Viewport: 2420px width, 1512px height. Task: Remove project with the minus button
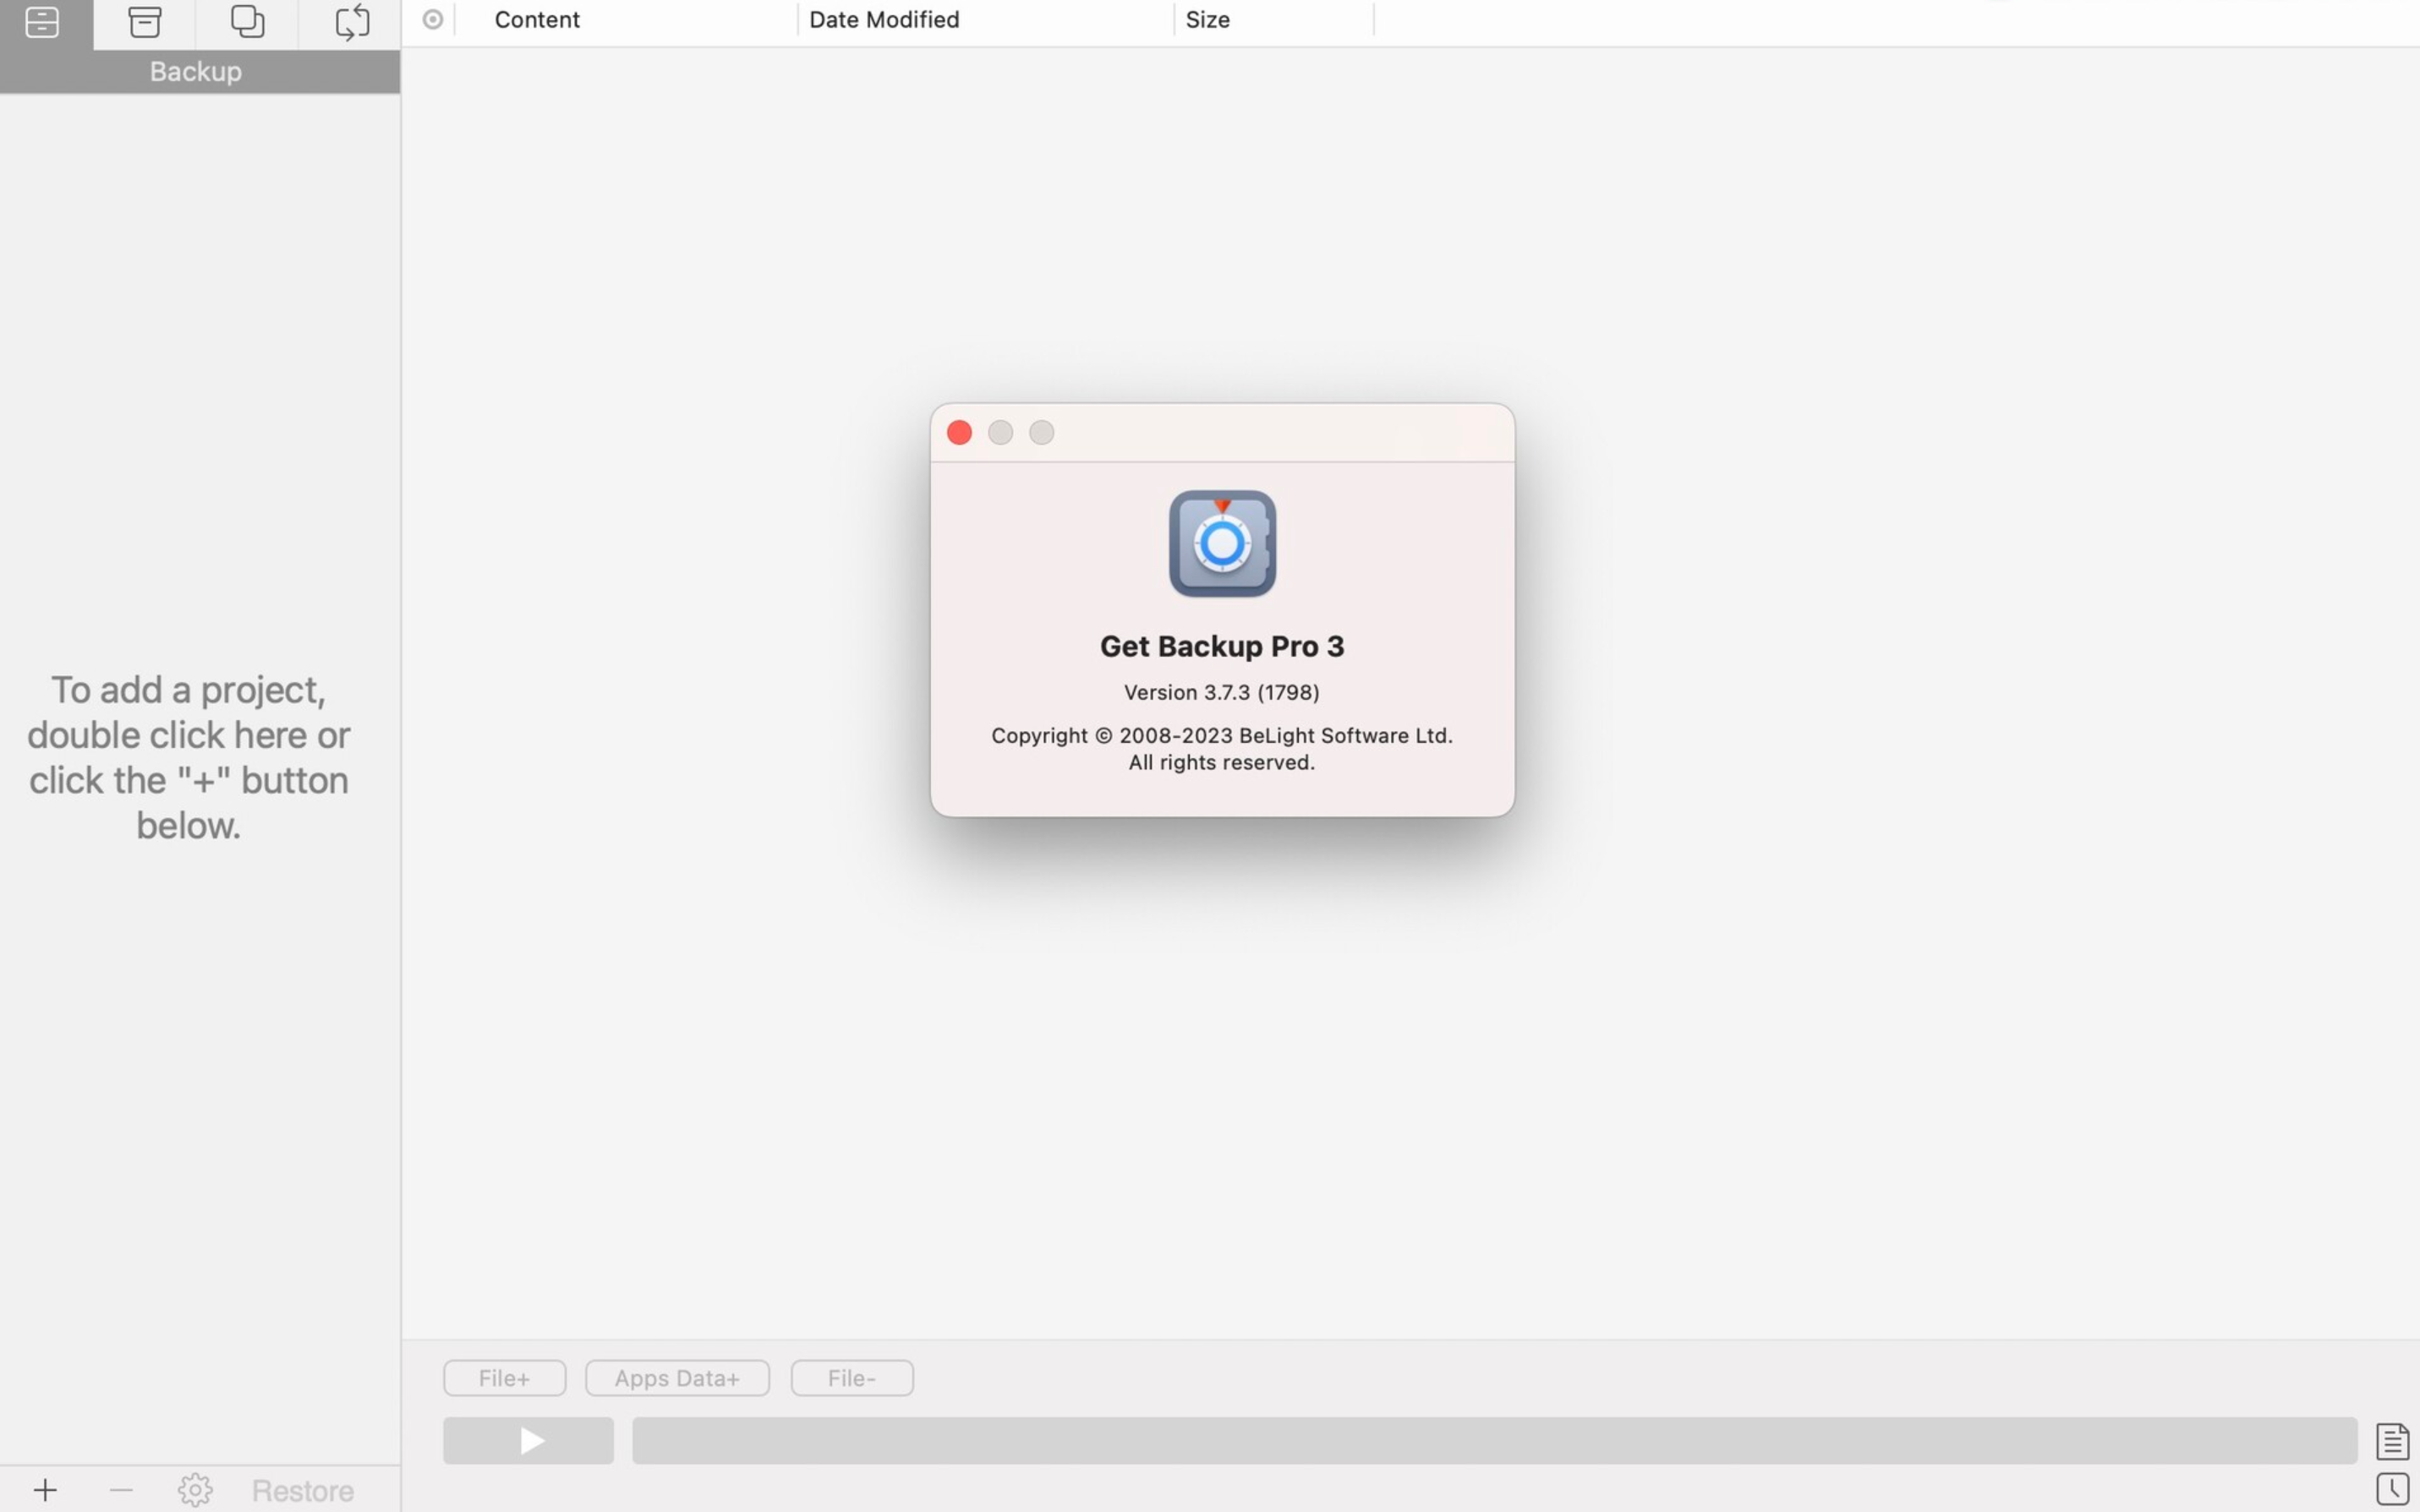tap(121, 1490)
